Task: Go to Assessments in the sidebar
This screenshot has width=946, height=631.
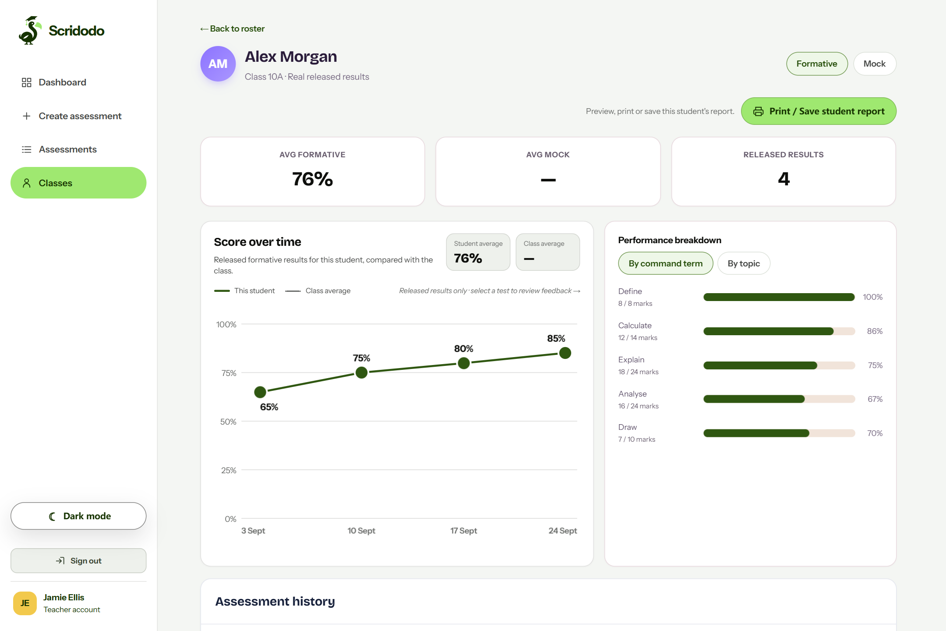Action: click(78, 149)
